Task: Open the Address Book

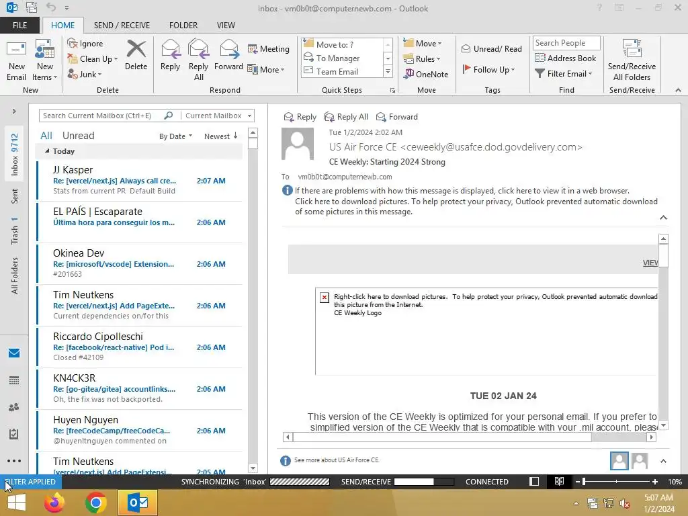Action: 565,58
